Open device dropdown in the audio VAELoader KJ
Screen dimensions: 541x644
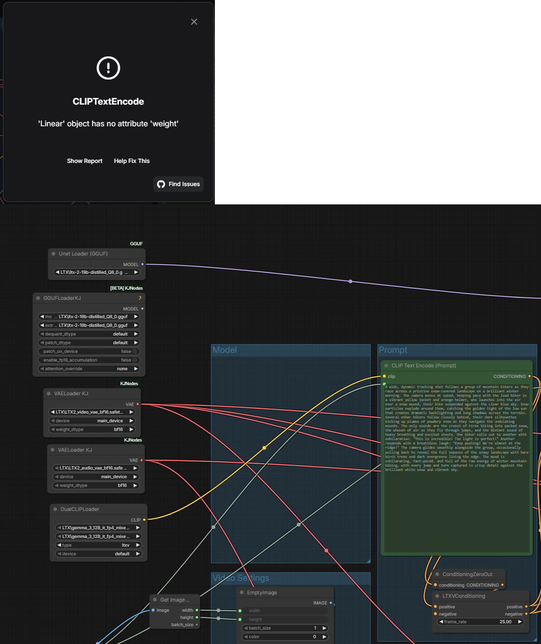click(95, 477)
